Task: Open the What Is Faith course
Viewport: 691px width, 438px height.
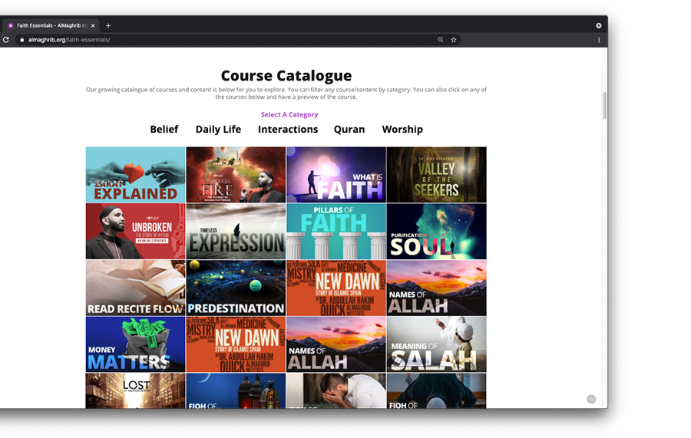Action: point(336,175)
